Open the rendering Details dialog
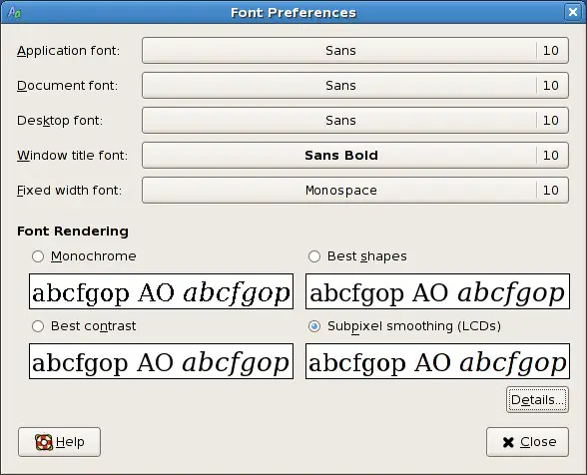This screenshot has height=475, width=587. pos(537,400)
